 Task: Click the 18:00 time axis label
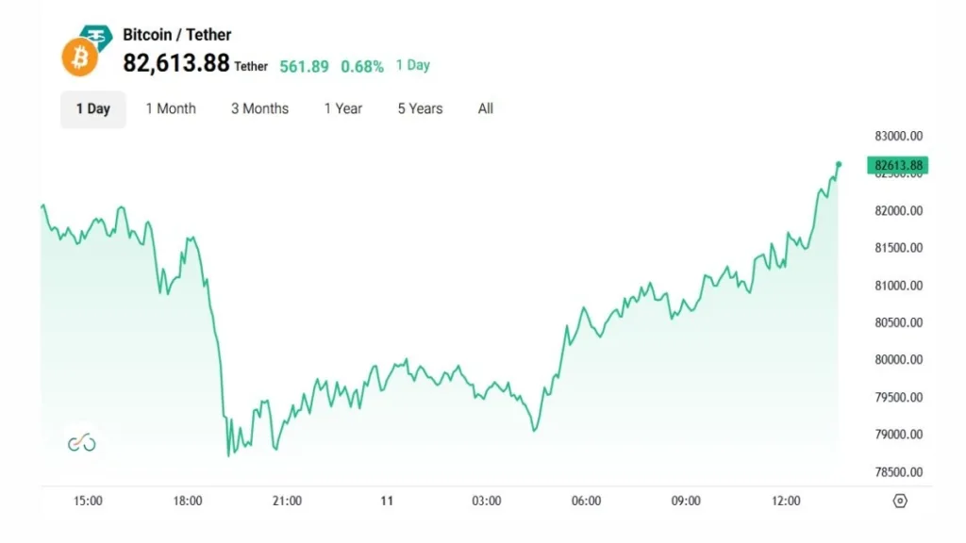click(x=188, y=502)
